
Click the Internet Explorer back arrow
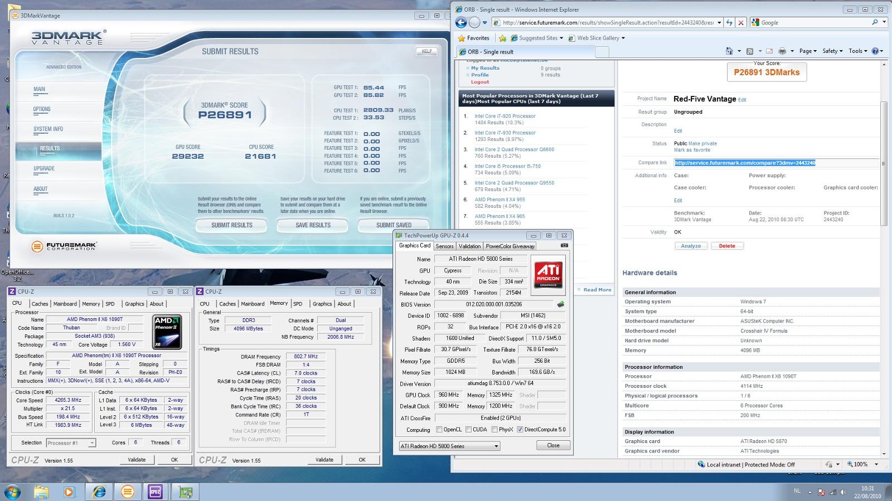pos(461,22)
